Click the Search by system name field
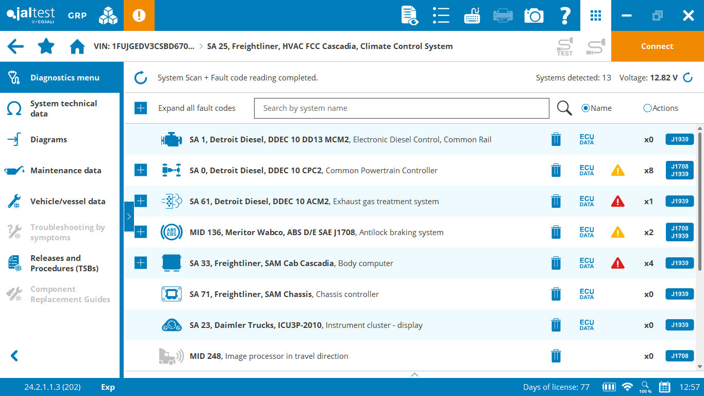Viewport: 704px width, 396px height. point(401,108)
